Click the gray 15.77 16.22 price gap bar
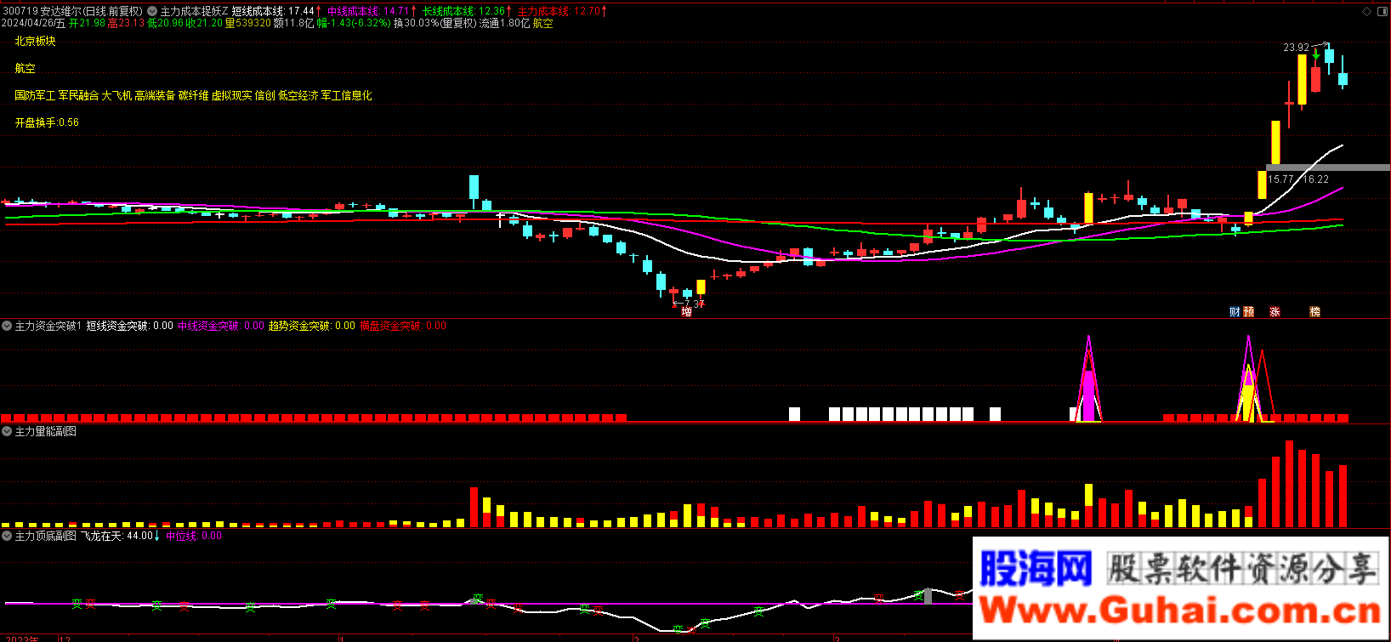1391x642 pixels. coord(1327,168)
